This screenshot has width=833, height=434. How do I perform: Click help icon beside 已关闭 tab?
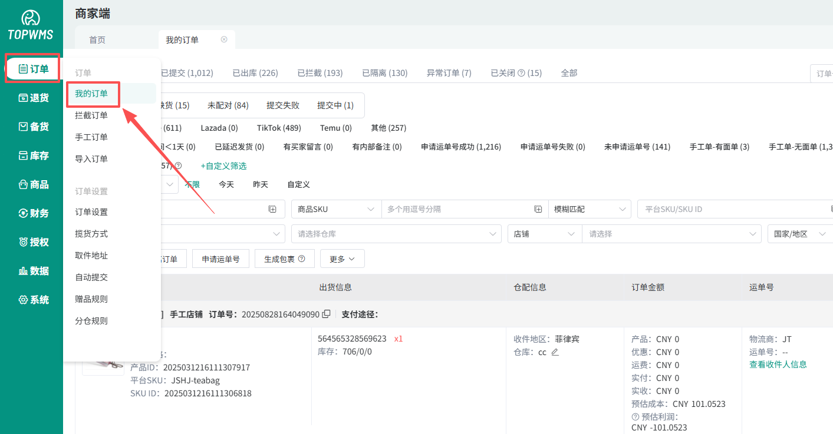(x=521, y=73)
